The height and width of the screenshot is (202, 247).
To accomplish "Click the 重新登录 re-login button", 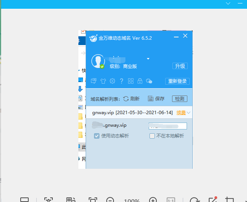I will (x=177, y=81).
